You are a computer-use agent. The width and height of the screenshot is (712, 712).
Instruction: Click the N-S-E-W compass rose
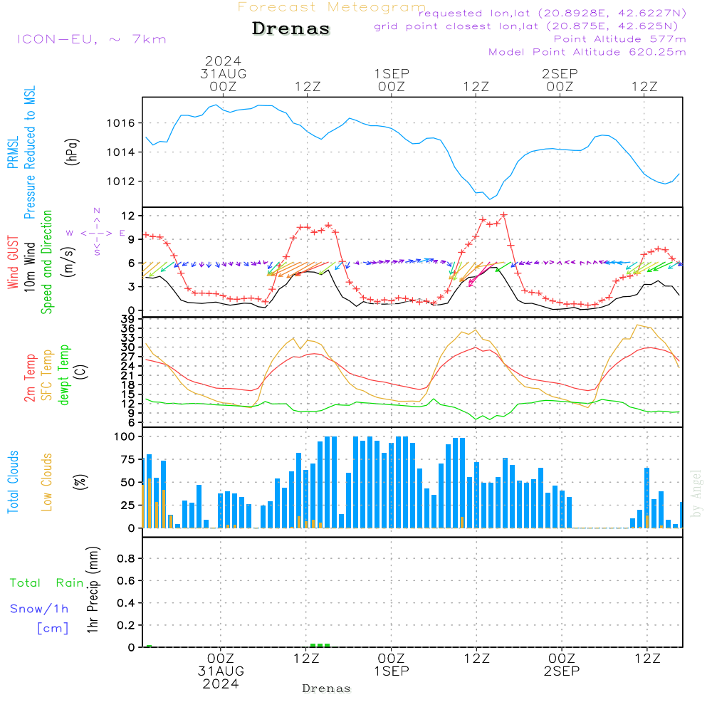pyautogui.click(x=96, y=233)
